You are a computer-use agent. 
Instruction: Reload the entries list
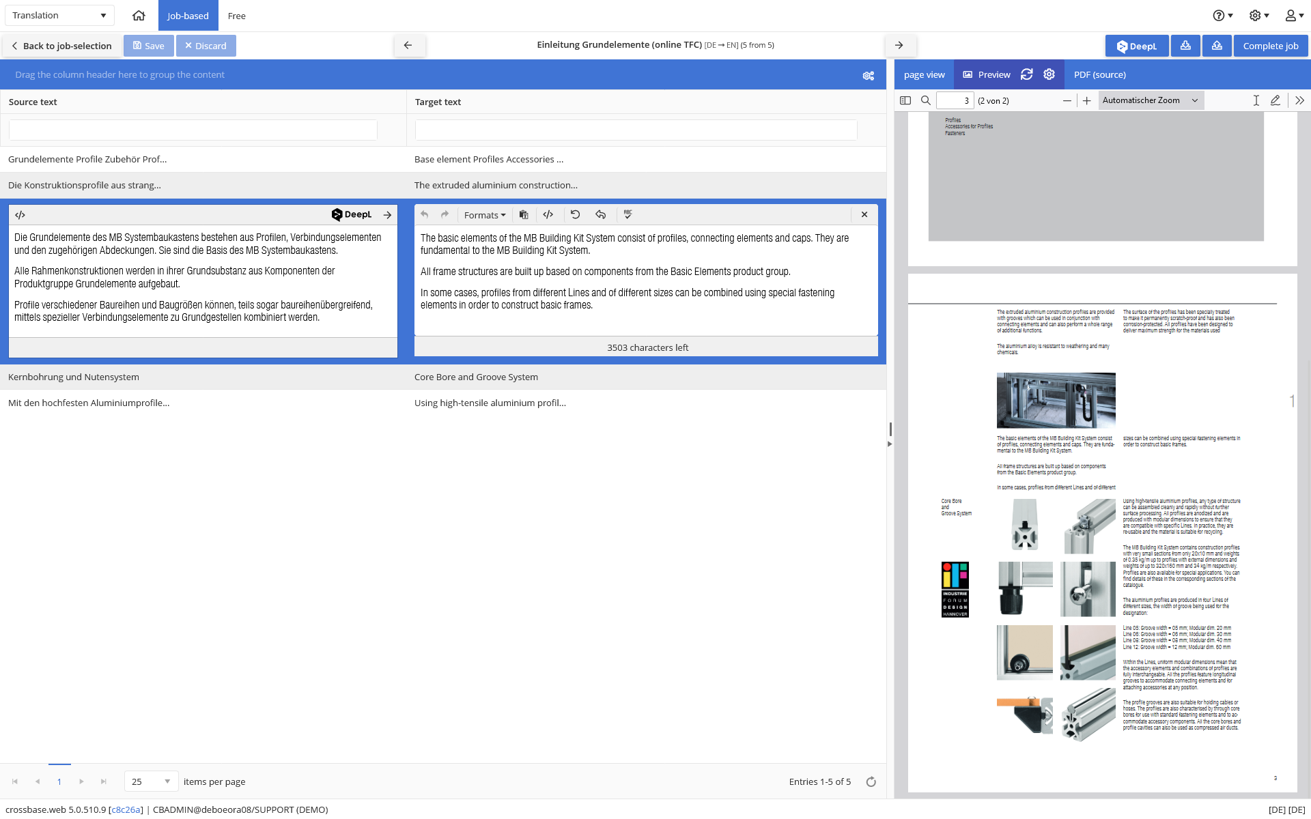(871, 781)
